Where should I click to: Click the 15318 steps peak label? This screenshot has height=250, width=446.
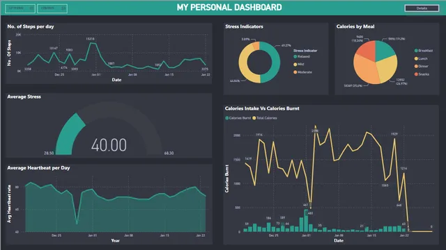(90, 39)
